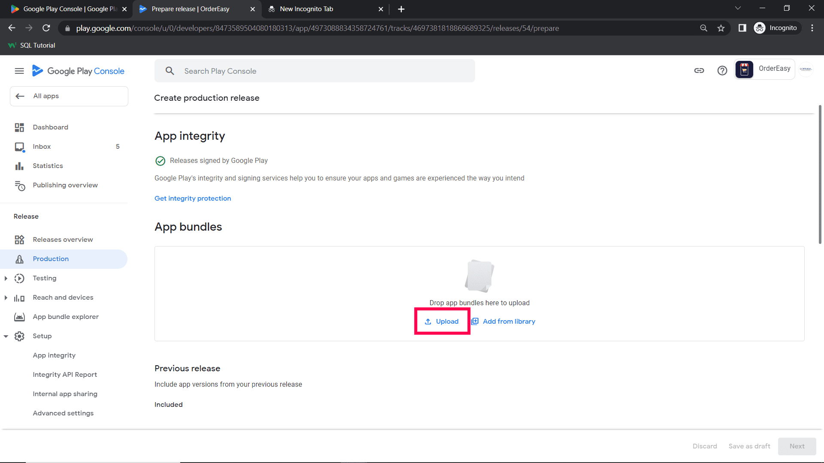Screen dimensions: 824x463
Task: Click the hamburger menu icon
Action: (x=19, y=71)
